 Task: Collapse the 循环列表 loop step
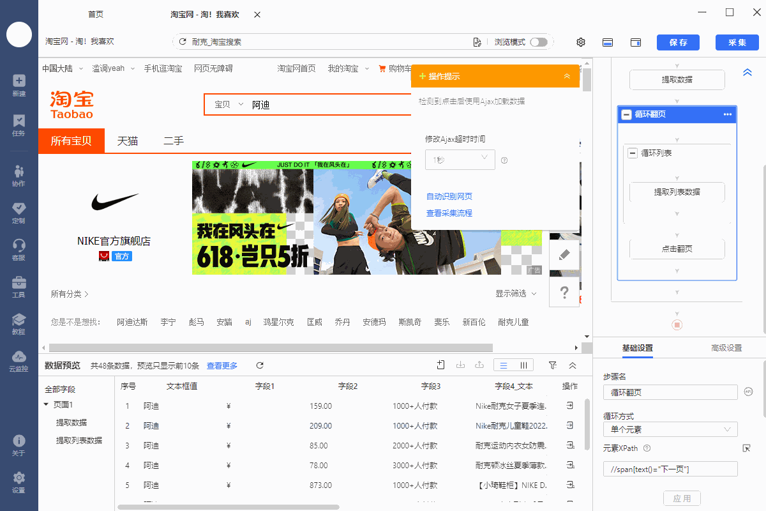(633, 153)
